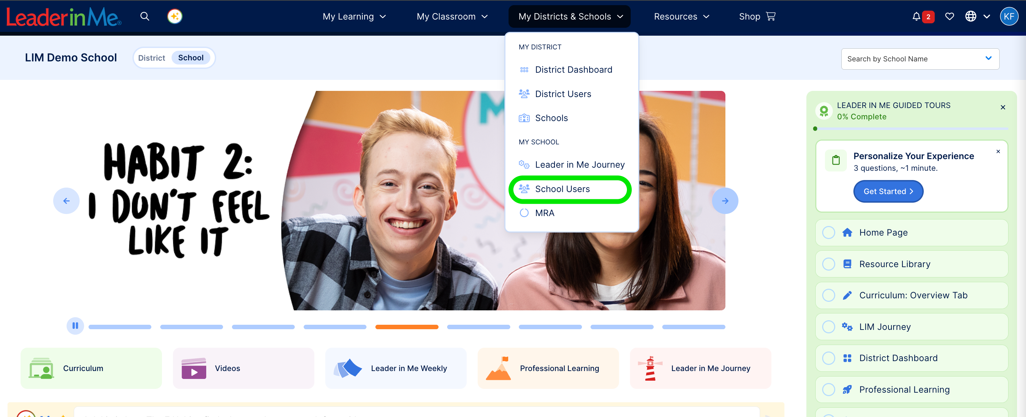Open the KF profile avatar

(x=1008, y=16)
